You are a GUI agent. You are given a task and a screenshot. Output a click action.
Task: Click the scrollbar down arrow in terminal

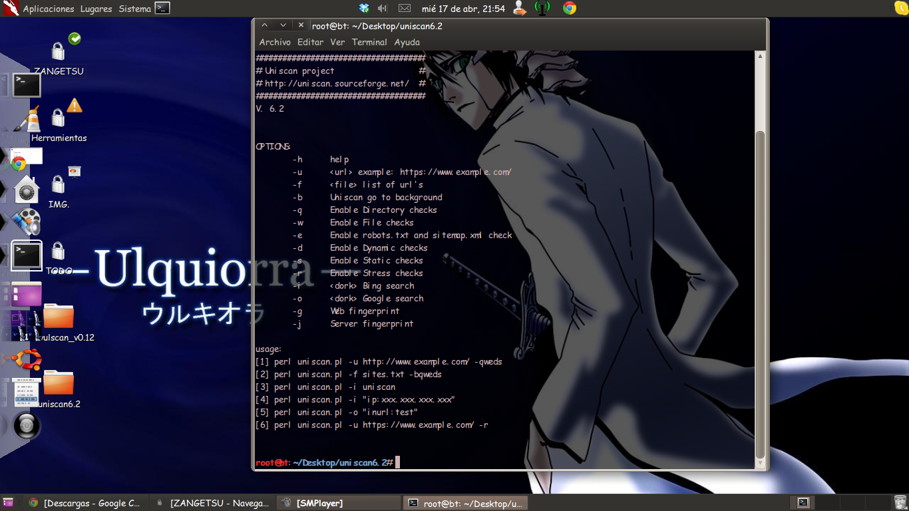[760, 462]
